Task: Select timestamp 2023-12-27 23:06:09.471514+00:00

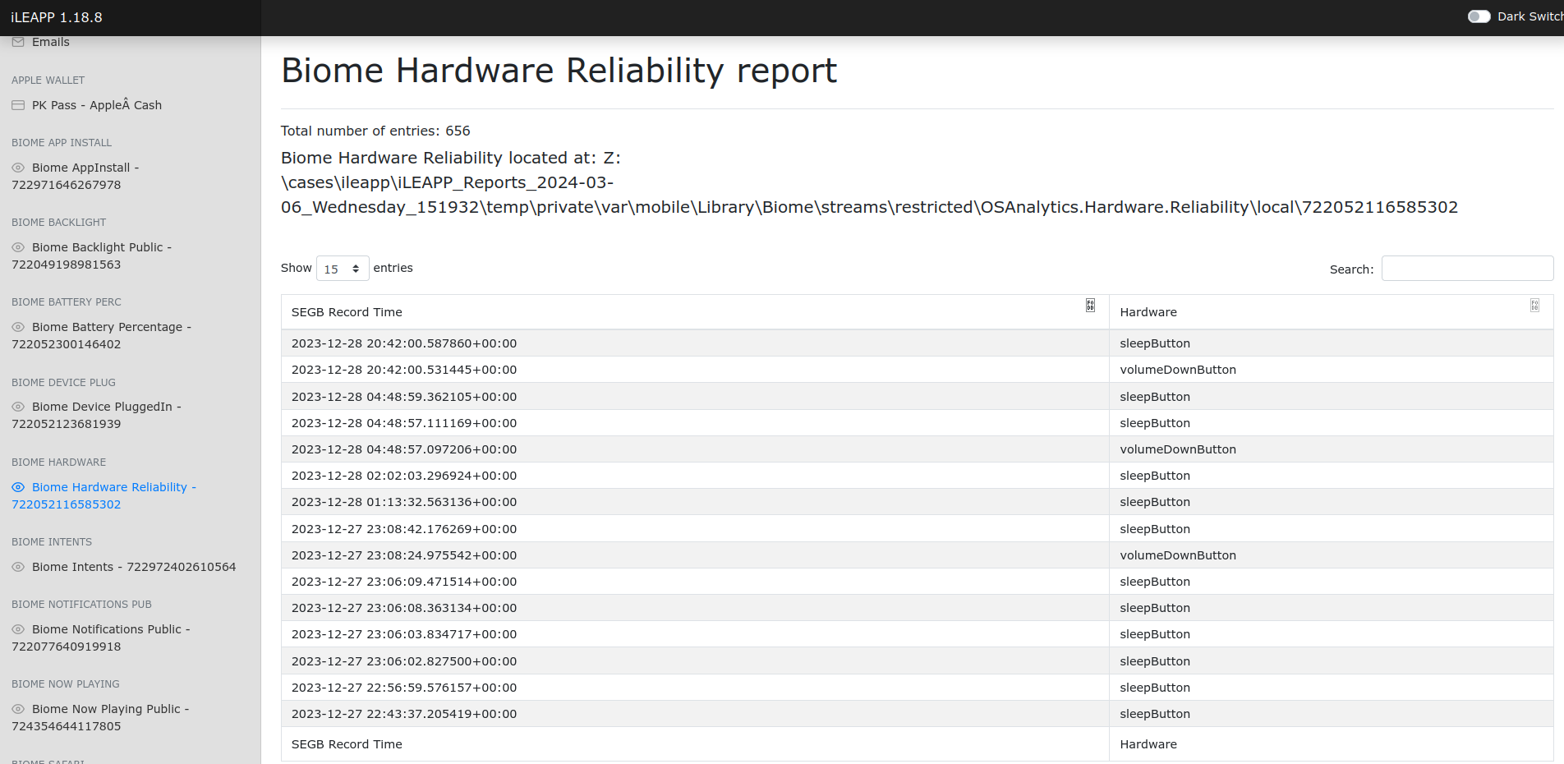Action: [x=404, y=582]
